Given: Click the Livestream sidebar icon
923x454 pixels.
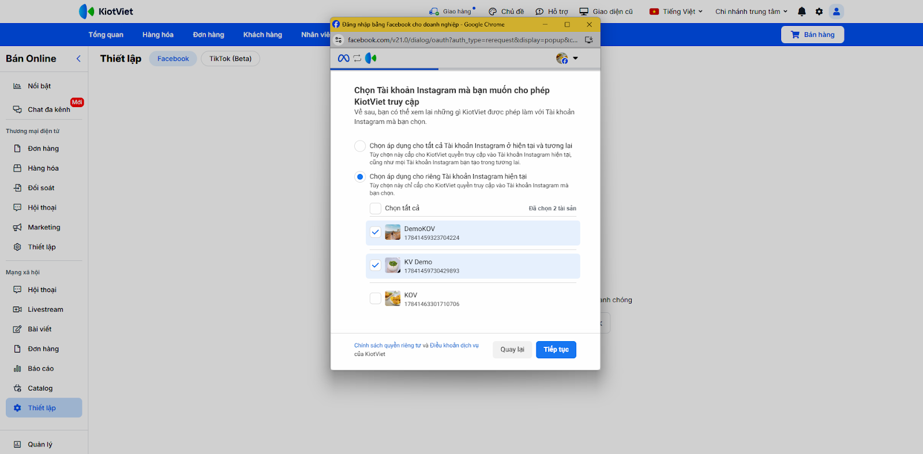Looking at the screenshot, I should coord(17,309).
